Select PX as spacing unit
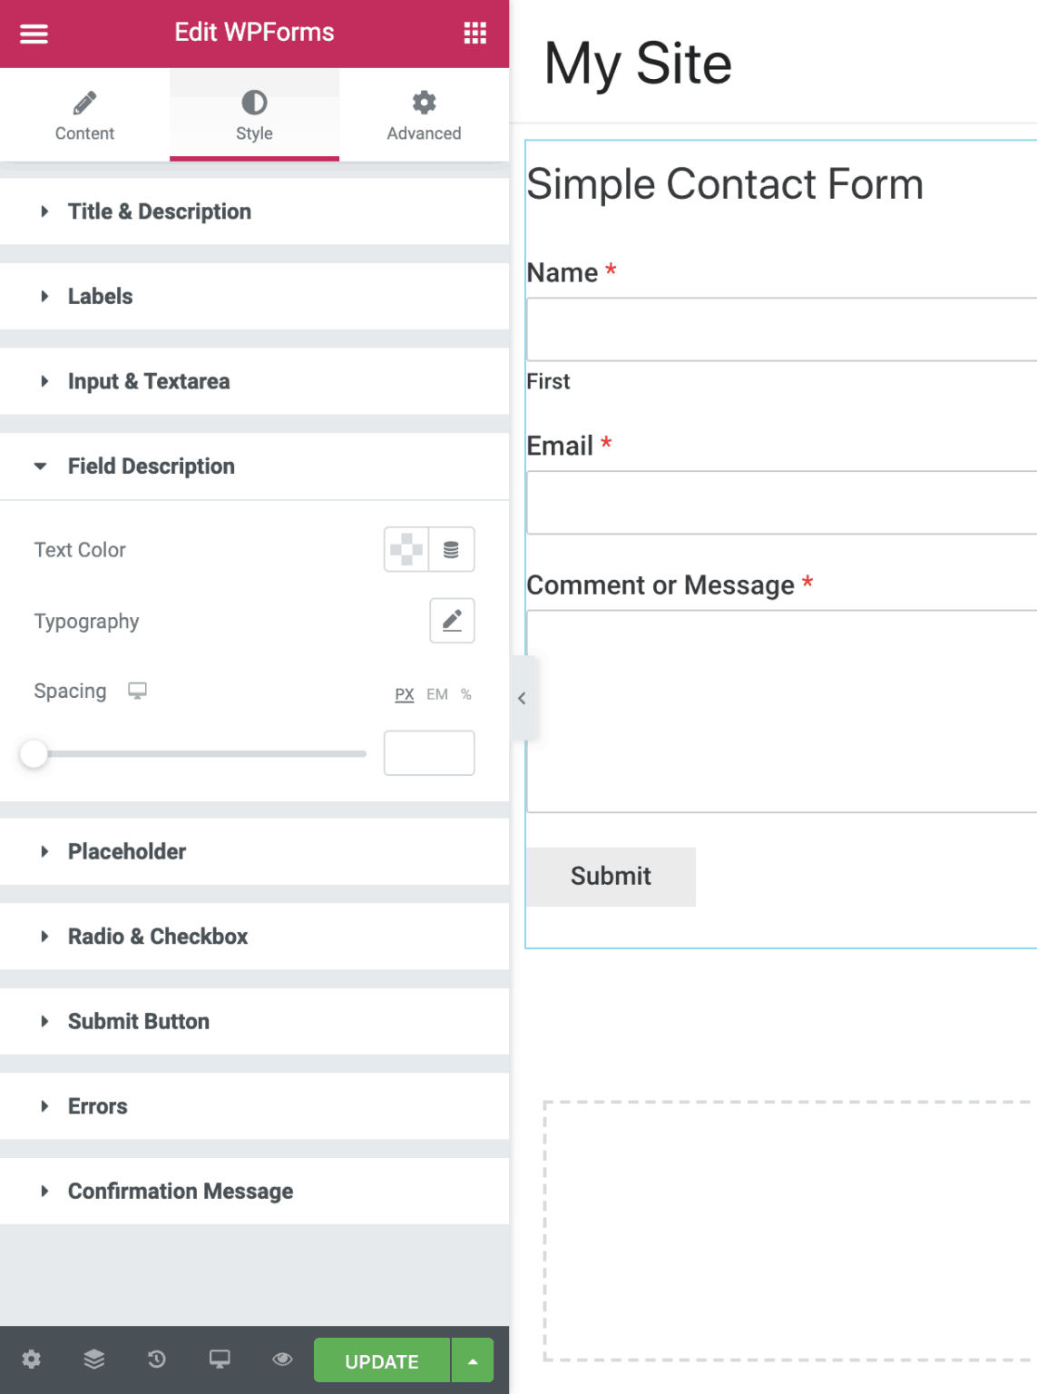The width and height of the screenshot is (1037, 1394). click(x=405, y=694)
